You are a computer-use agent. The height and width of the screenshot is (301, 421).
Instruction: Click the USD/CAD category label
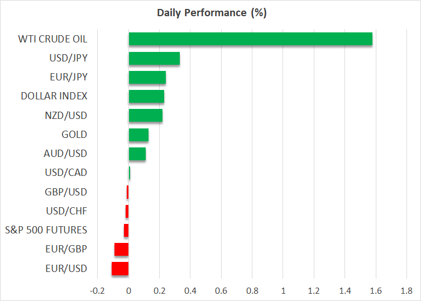[65, 173]
